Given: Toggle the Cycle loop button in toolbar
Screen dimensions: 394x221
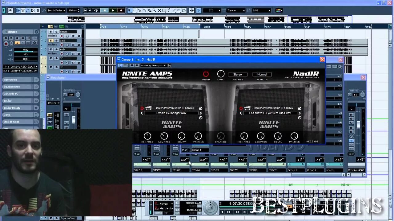Looking at the screenshot, I should [x=96, y=10].
